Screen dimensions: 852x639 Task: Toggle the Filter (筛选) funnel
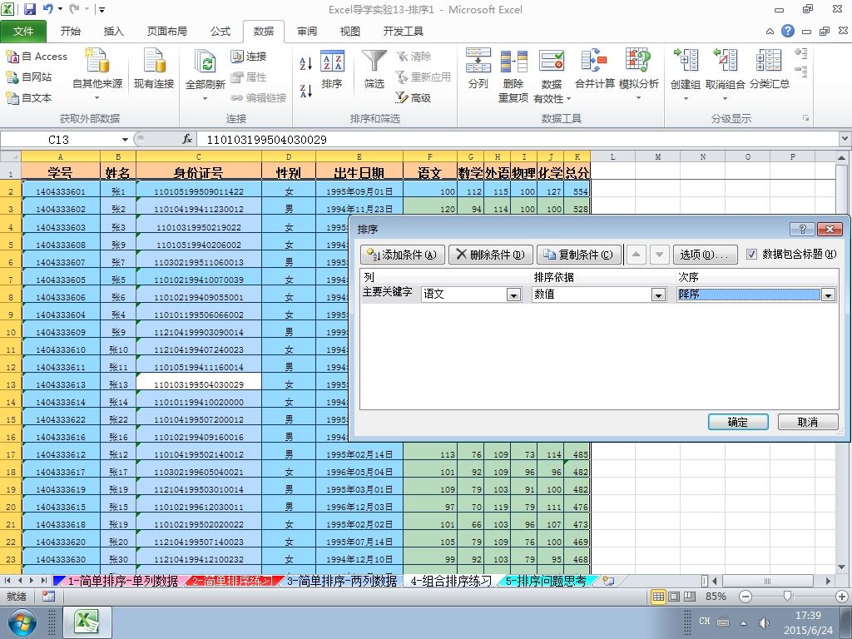(x=374, y=70)
